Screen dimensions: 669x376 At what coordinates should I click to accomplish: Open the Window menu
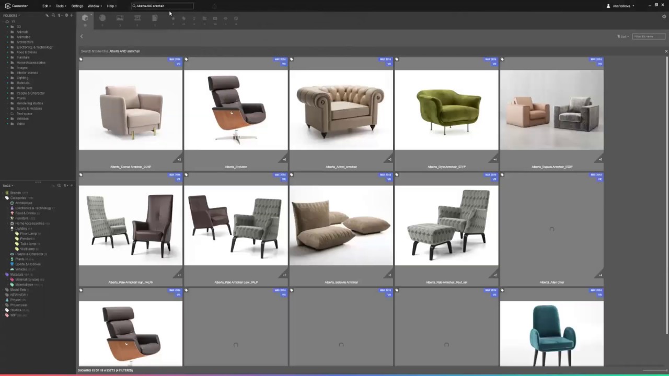point(95,6)
